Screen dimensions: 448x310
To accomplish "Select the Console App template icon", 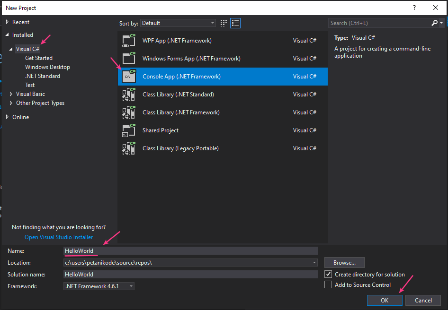I will [x=129, y=77].
